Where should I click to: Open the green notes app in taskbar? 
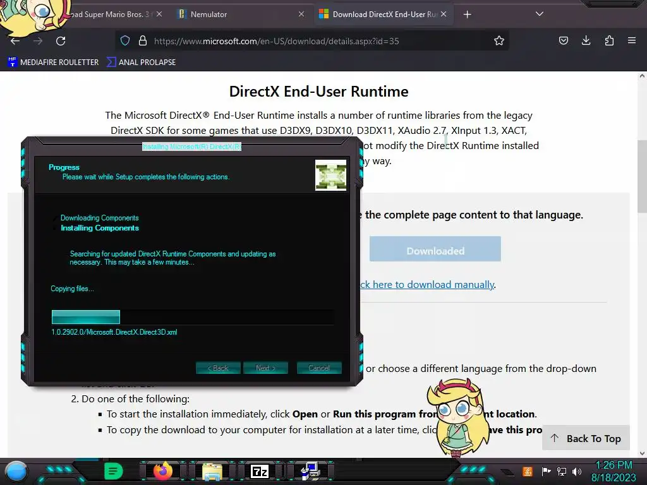pos(114,471)
